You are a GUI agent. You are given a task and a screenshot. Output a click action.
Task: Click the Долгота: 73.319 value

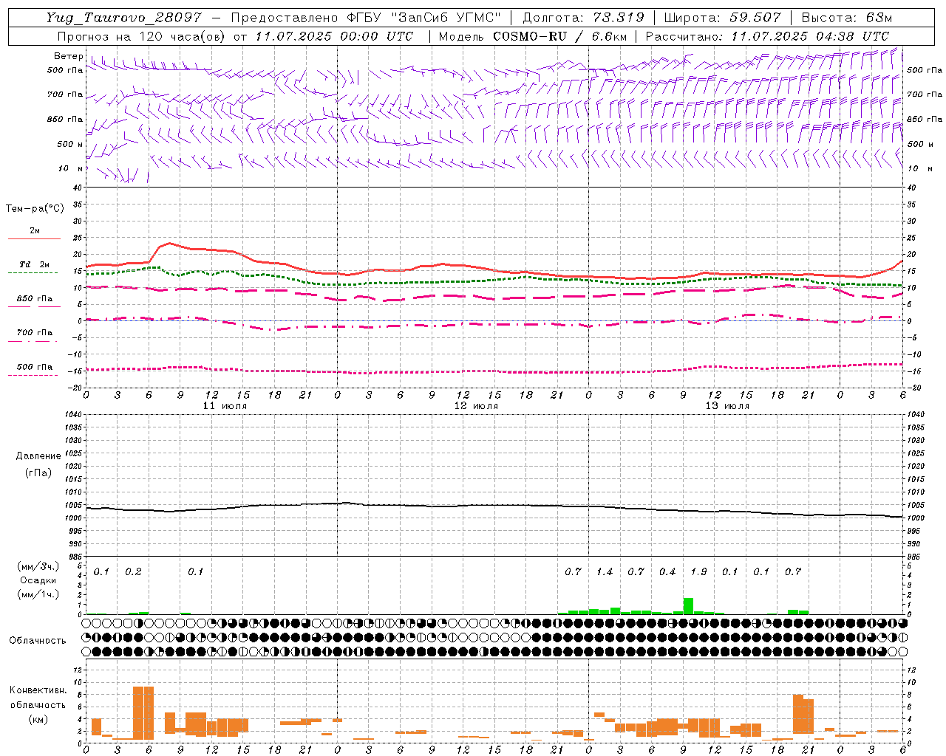point(583,18)
